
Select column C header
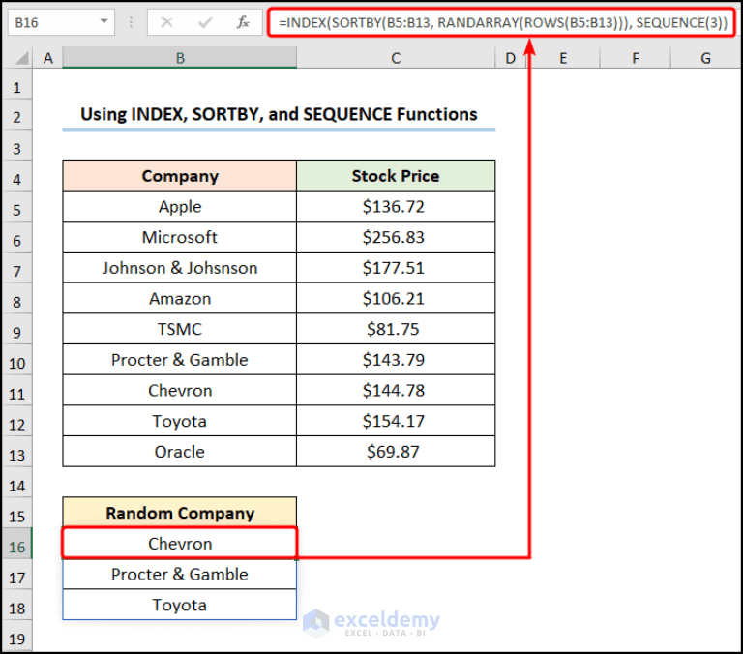396,58
